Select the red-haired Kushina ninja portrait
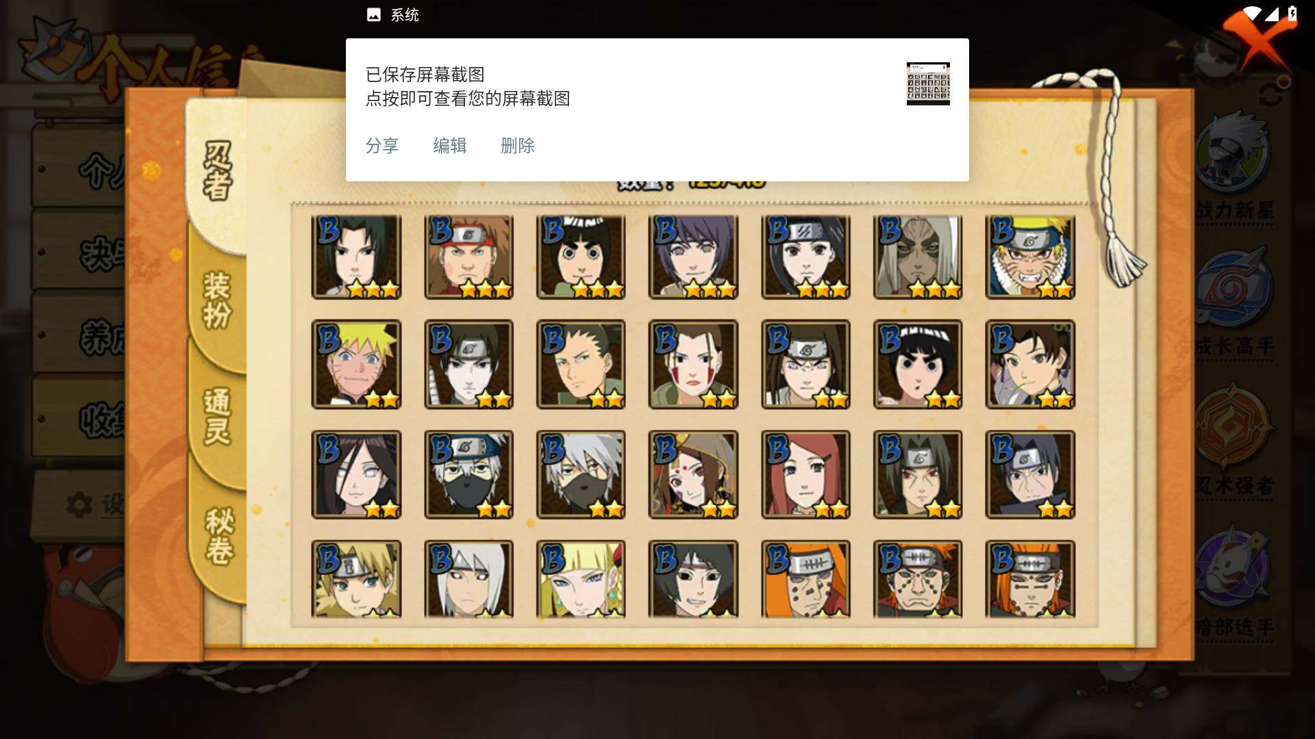 coord(805,474)
